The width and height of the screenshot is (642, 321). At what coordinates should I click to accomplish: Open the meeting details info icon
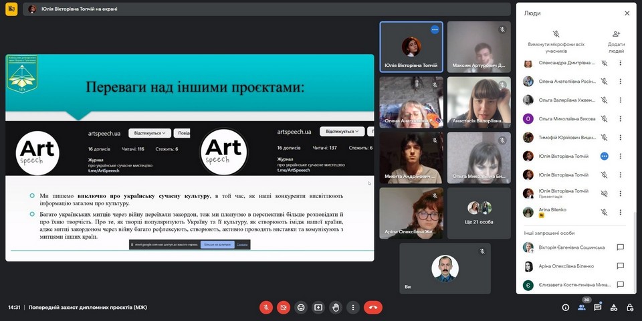tap(565, 308)
